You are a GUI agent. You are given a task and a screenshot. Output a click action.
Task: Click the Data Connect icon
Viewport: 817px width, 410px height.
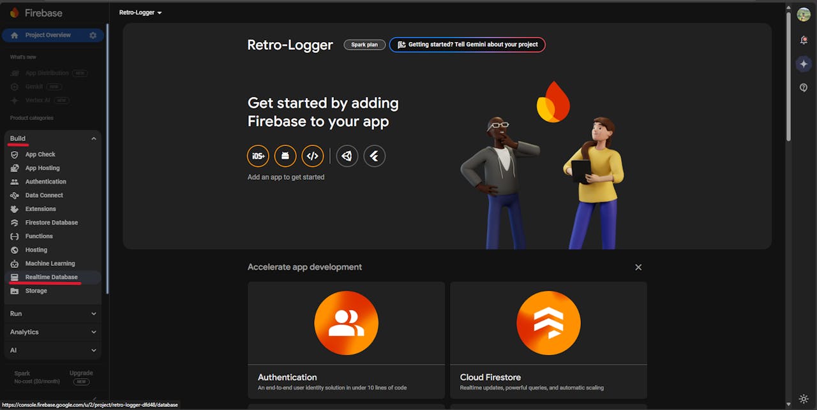pos(15,195)
